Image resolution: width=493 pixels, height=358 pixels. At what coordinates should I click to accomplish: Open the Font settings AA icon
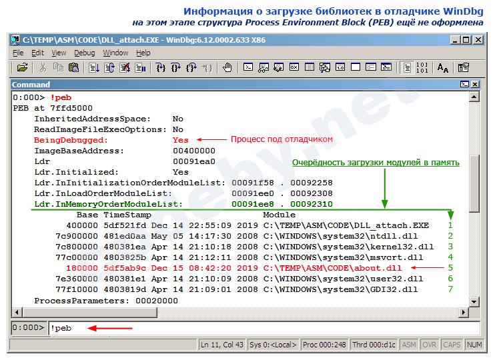443,67
